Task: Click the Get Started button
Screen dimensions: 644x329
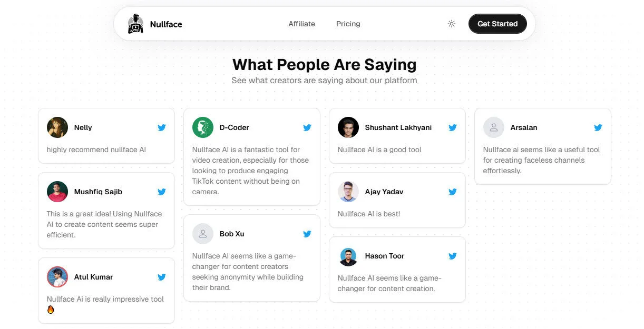Action: tap(497, 24)
